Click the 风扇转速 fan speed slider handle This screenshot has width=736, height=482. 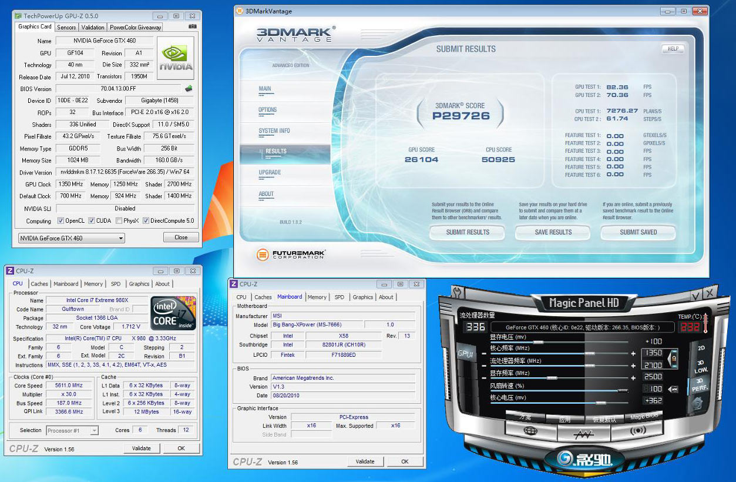(623, 390)
